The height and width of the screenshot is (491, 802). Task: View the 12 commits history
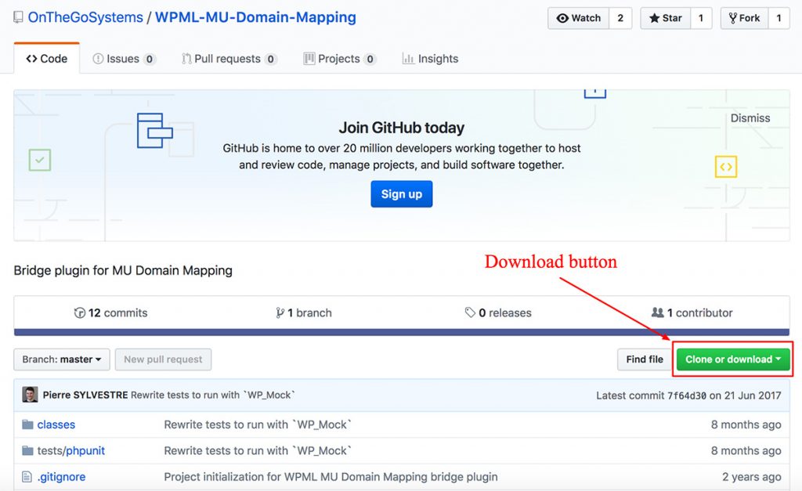coord(111,312)
